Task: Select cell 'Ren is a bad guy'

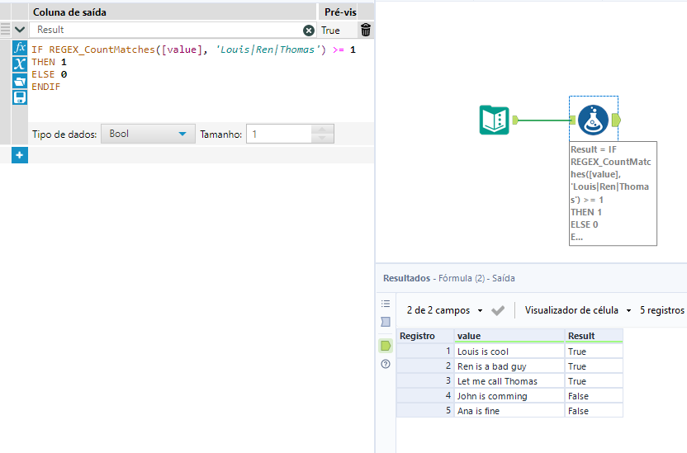Action: tap(509, 366)
